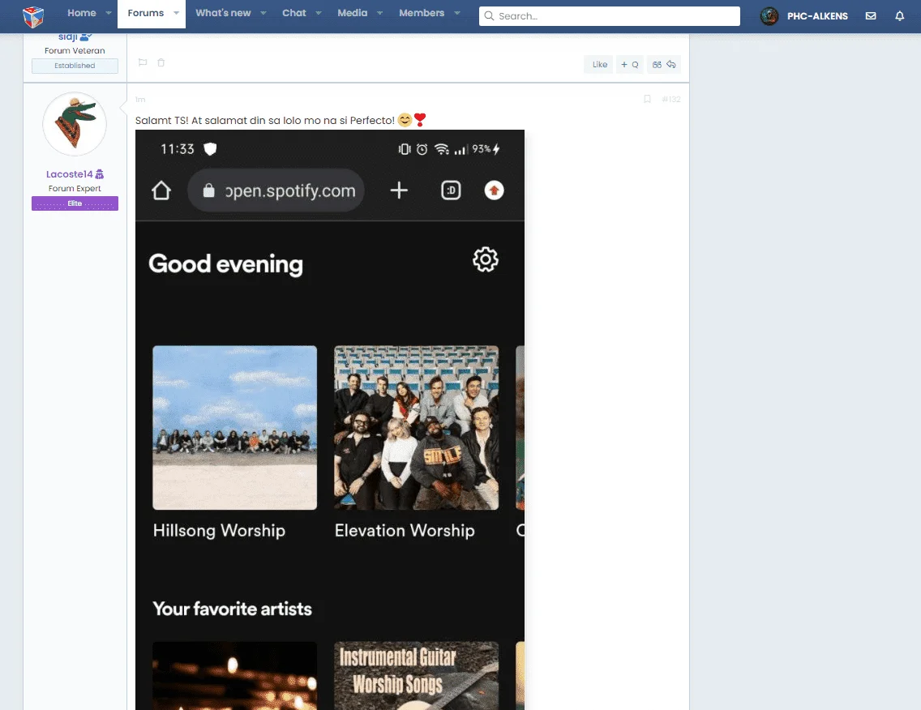This screenshot has height=710, width=921.
Task: Click the Elite user banner
Action: point(75,203)
